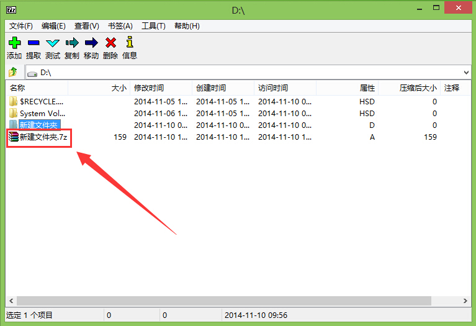This screenshot has height=326, width=476.
Task: Expand the address bar path dropdown
Action: pyautogui.click(x=466, y=73)
